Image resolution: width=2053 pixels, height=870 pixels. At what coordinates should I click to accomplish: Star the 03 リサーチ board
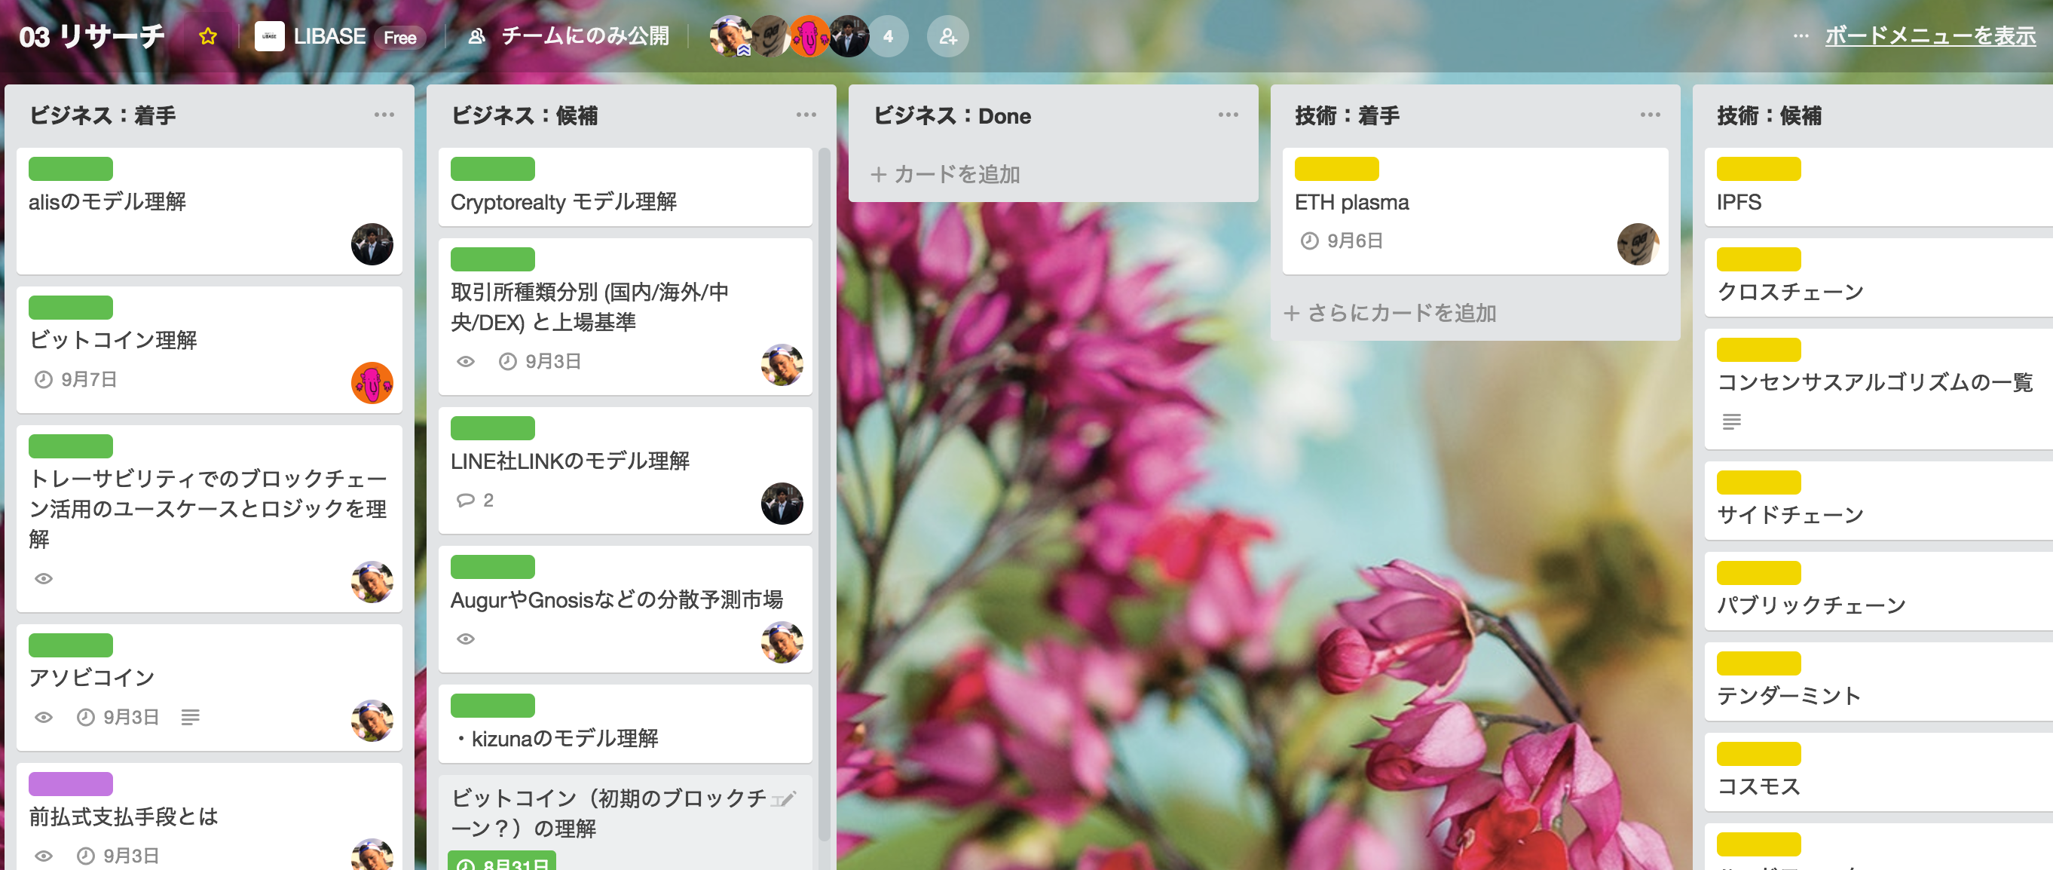click(208, 36)
